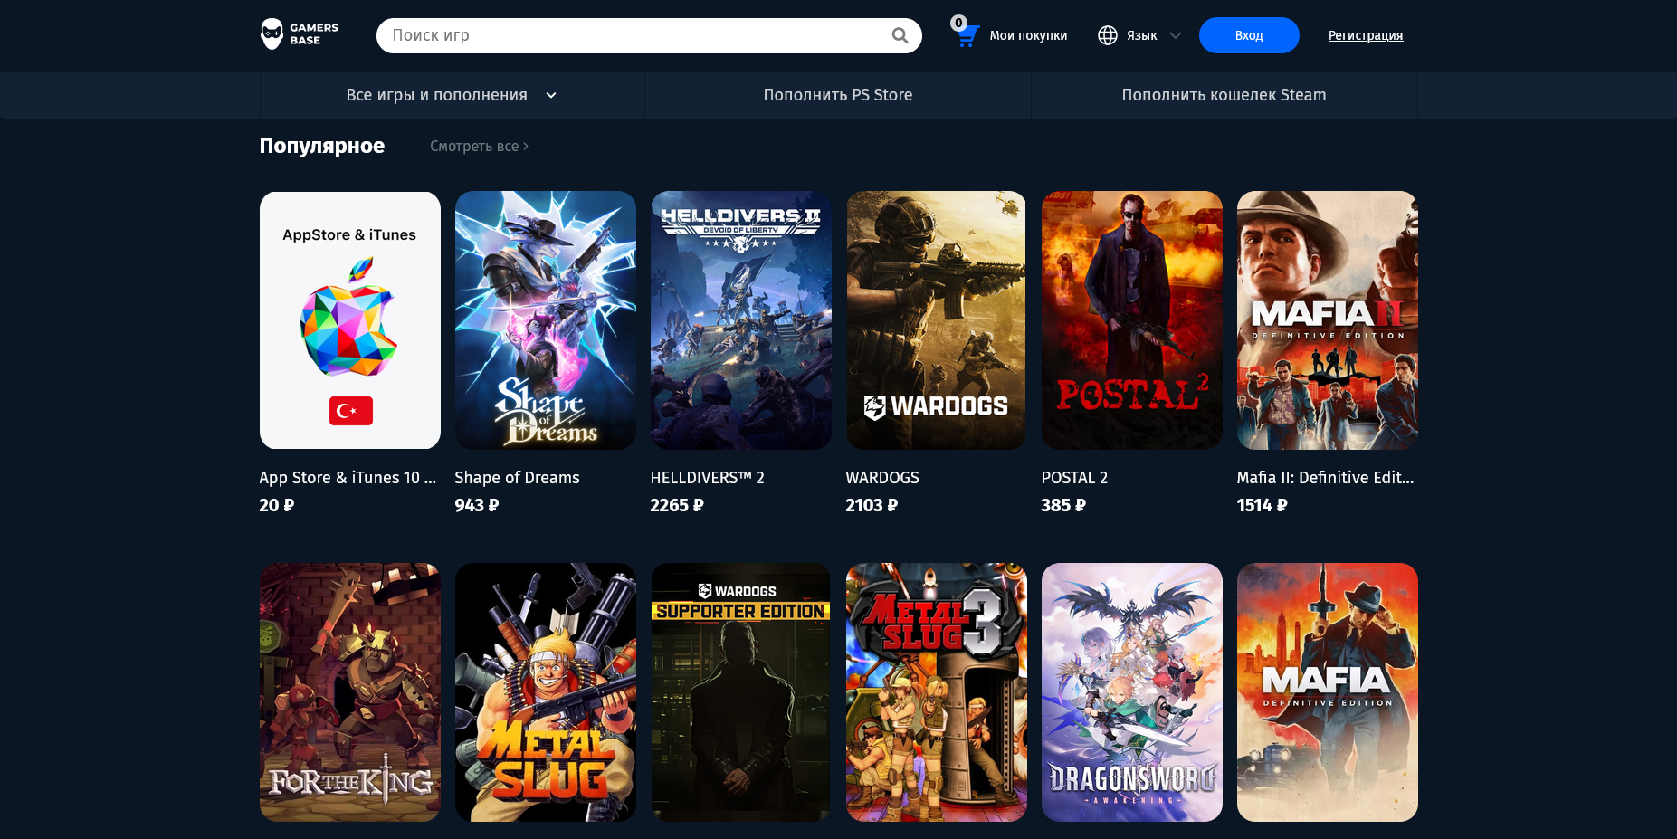
Task: Click the globe language icon
Action: point(1108,35)
